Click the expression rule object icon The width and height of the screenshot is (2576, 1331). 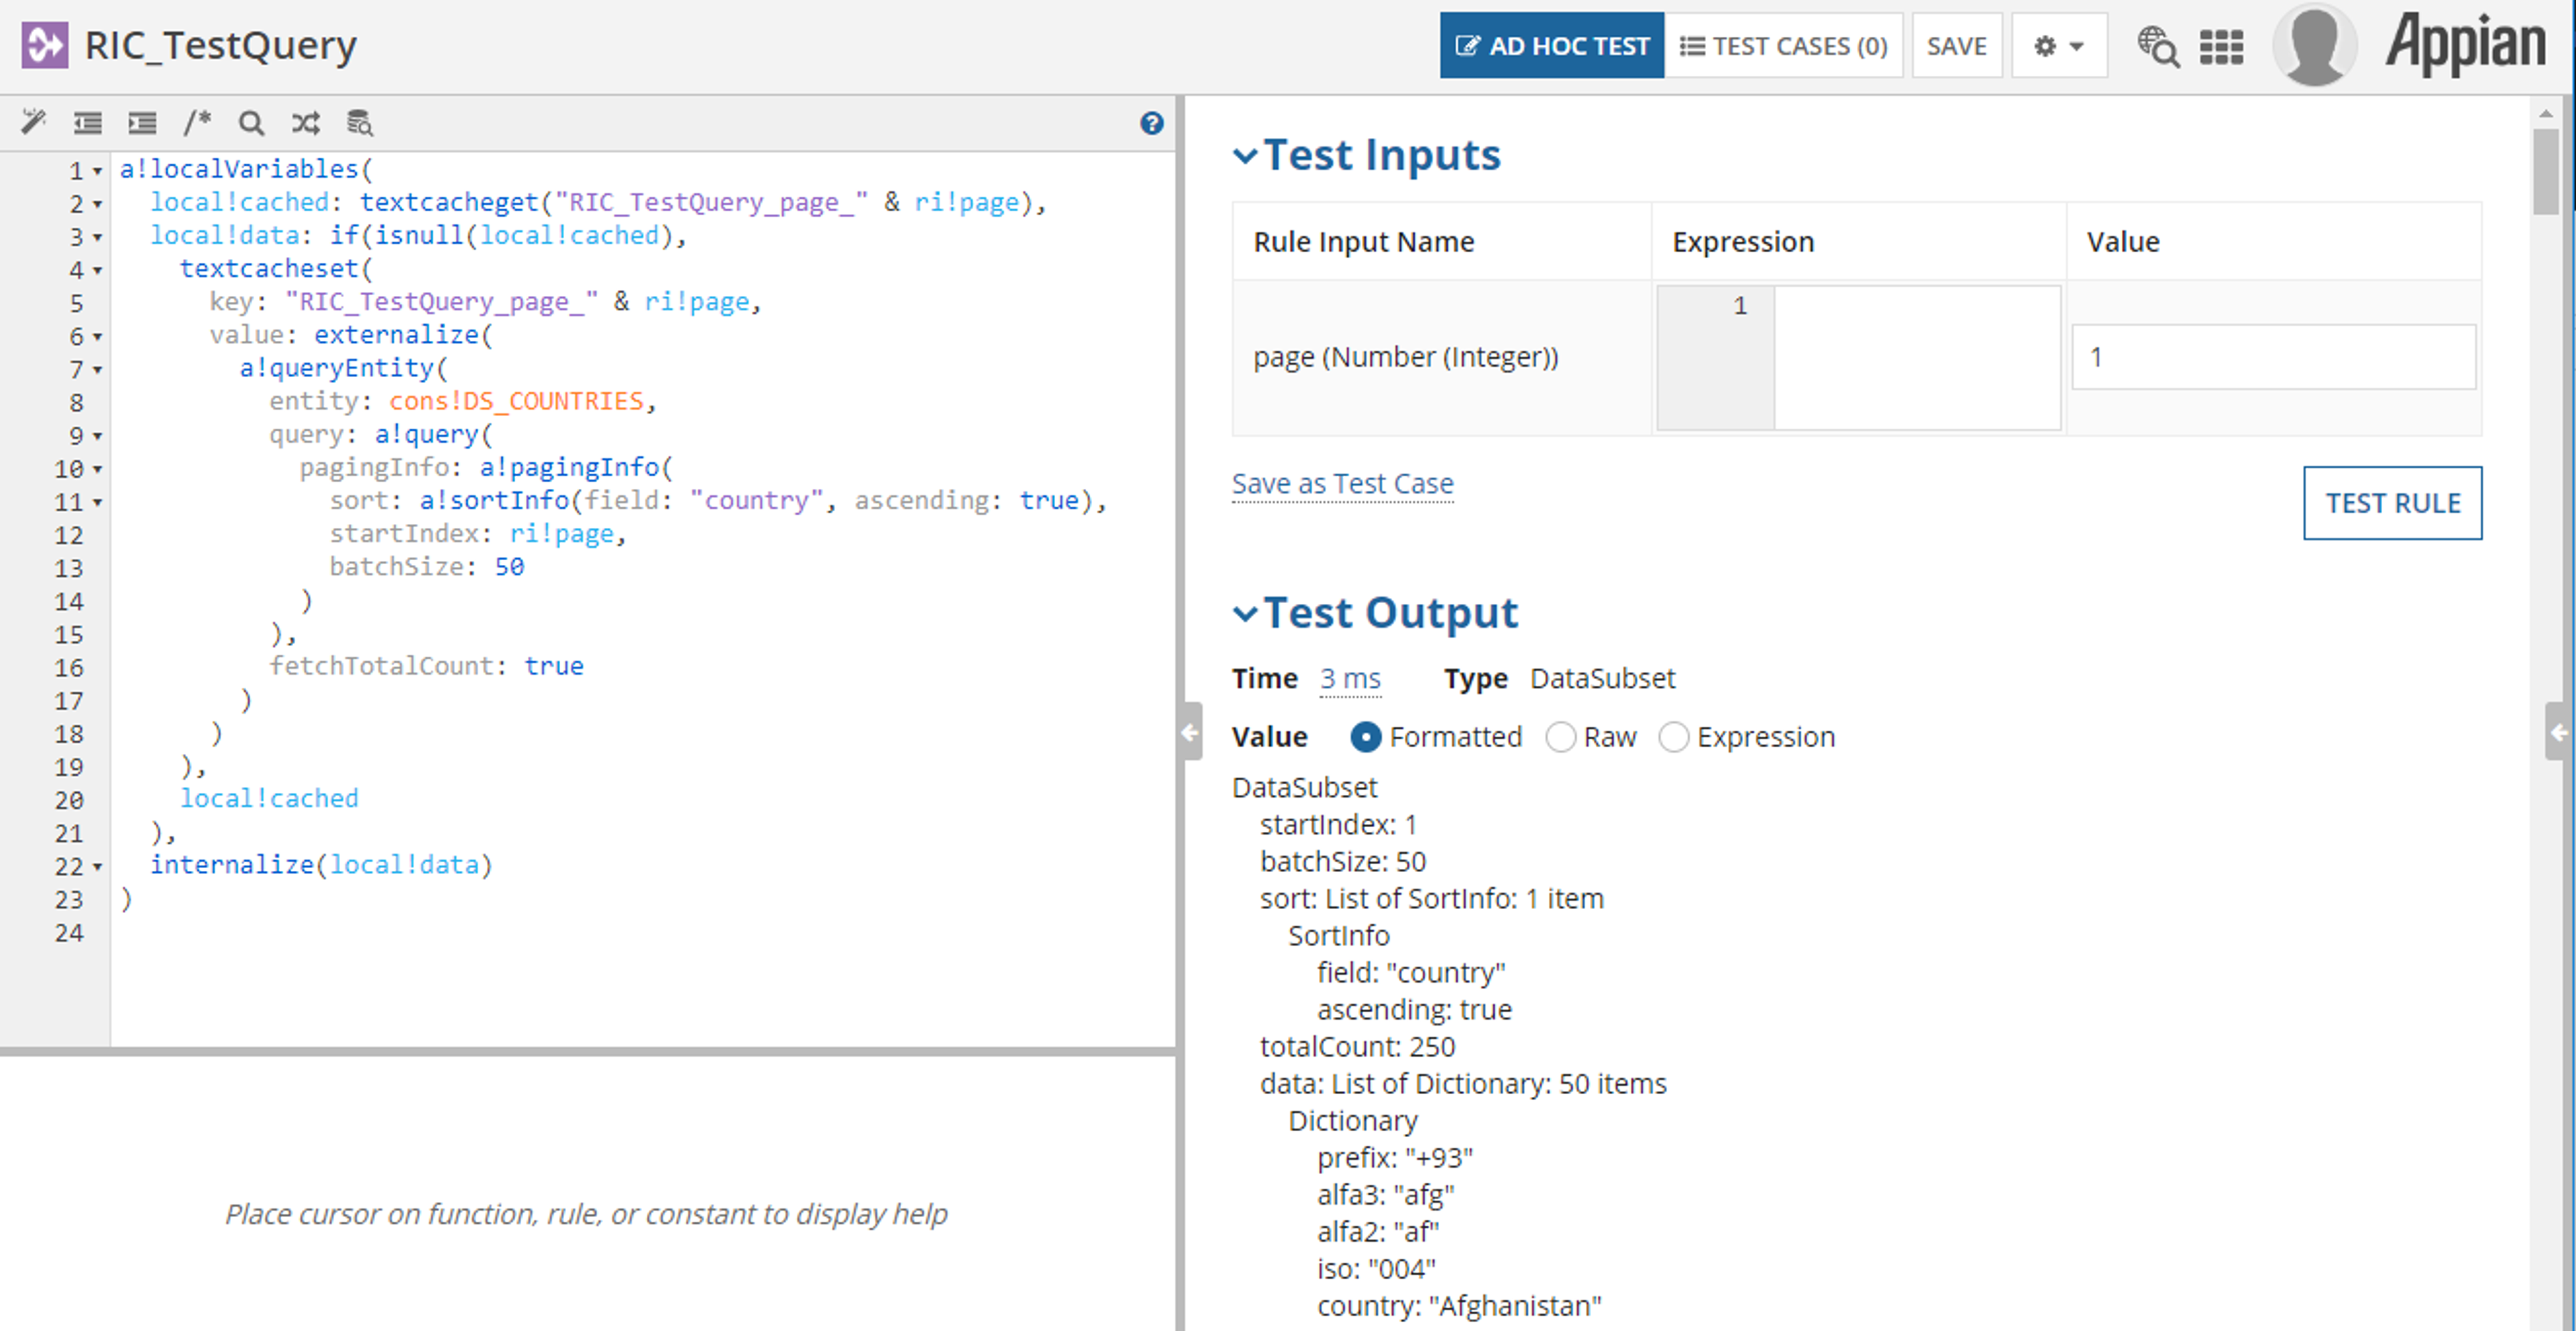(x=45, y=45)
